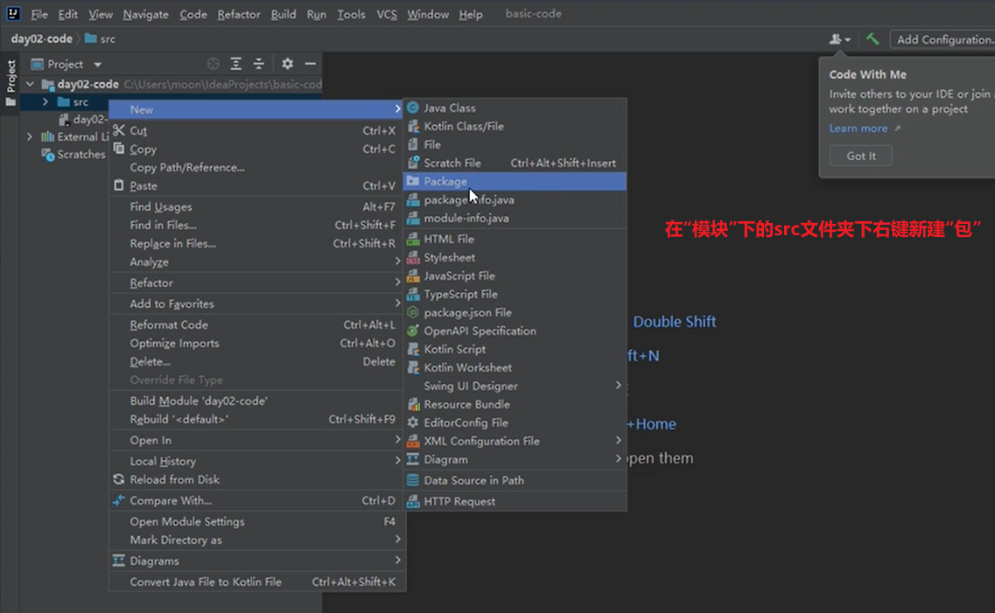Image resolution: width=995 pixels, height=613 pixels.
Task: Click the package.json File icon
Action: [413, 312]
